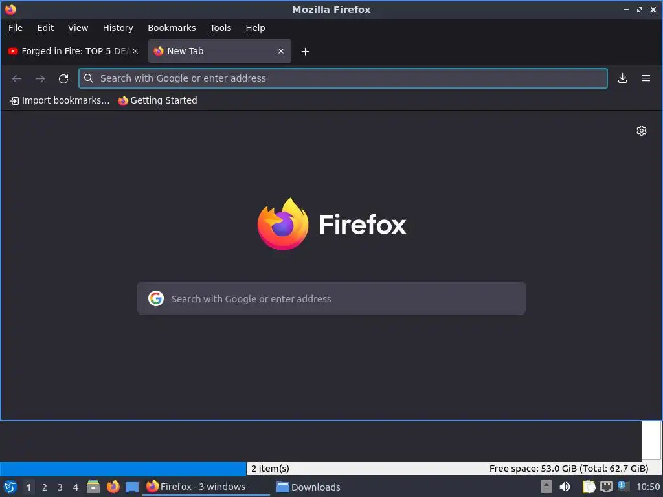Viewport: 663px width, 497px height.
Task: Click Free space text in Downloads status bar
Action: click(x=568, y=469)
